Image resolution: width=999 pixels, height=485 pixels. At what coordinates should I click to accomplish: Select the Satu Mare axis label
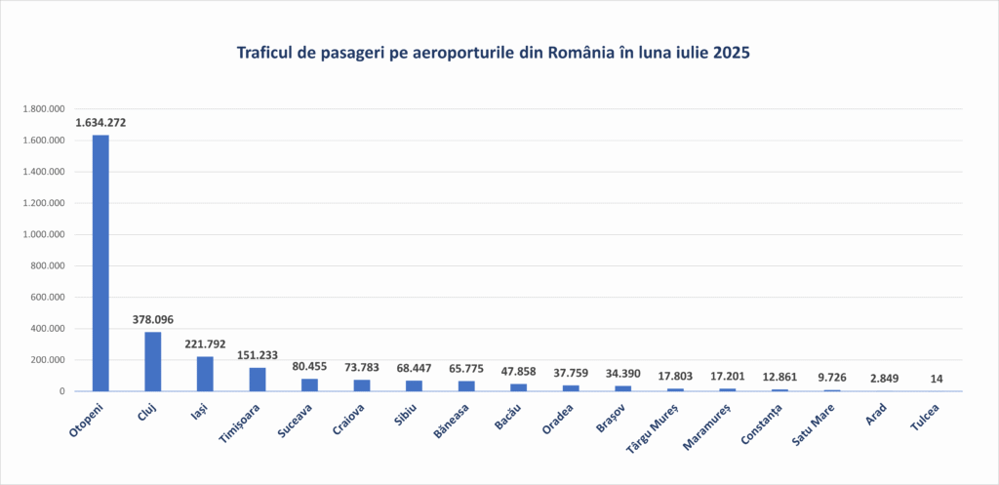(817, 424)
